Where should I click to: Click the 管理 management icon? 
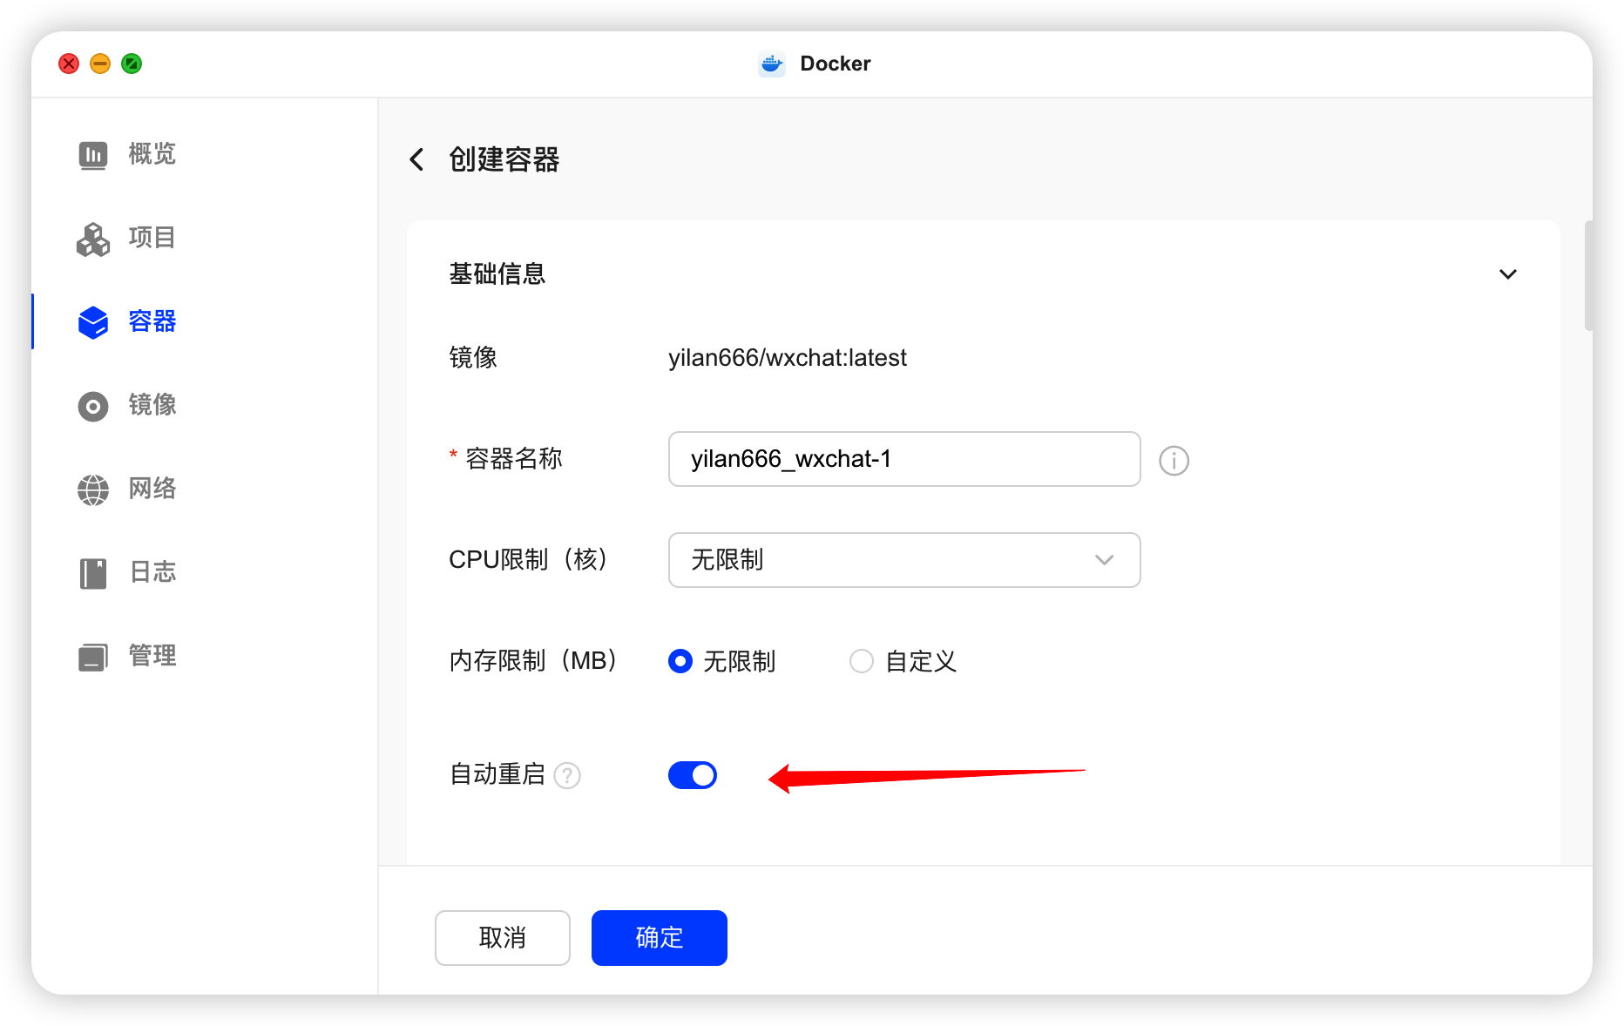click(93, 657)
